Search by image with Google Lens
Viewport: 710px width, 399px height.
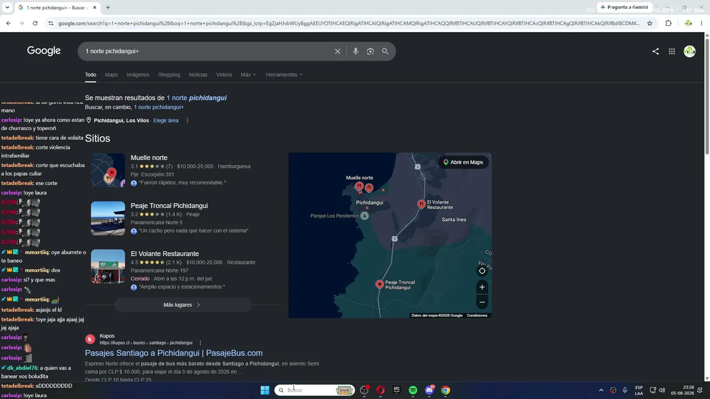[371, 51]
